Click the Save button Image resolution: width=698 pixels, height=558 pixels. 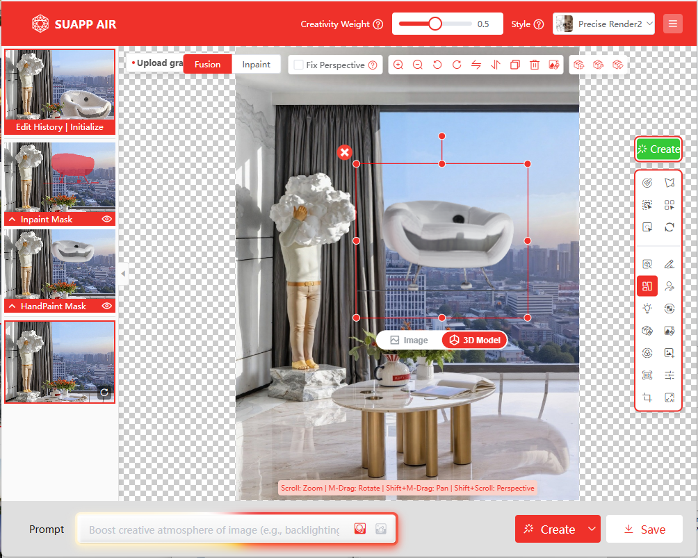[644, 529]
